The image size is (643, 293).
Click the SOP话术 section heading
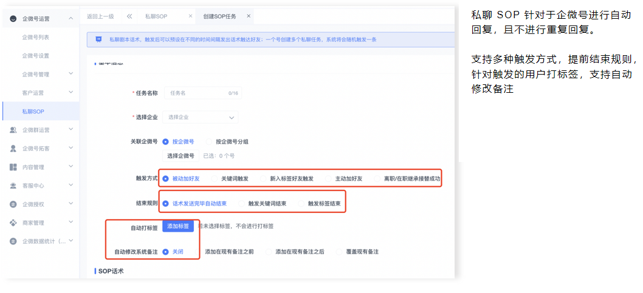pos(111,271)
